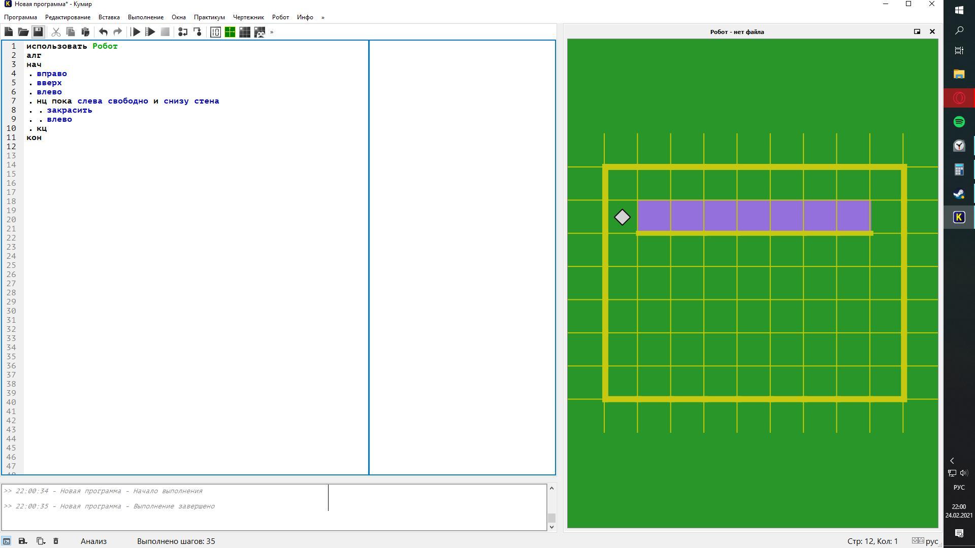975x548 pixels.
Task: Open a file with the folder icon
Action: [x=23, y=32]
